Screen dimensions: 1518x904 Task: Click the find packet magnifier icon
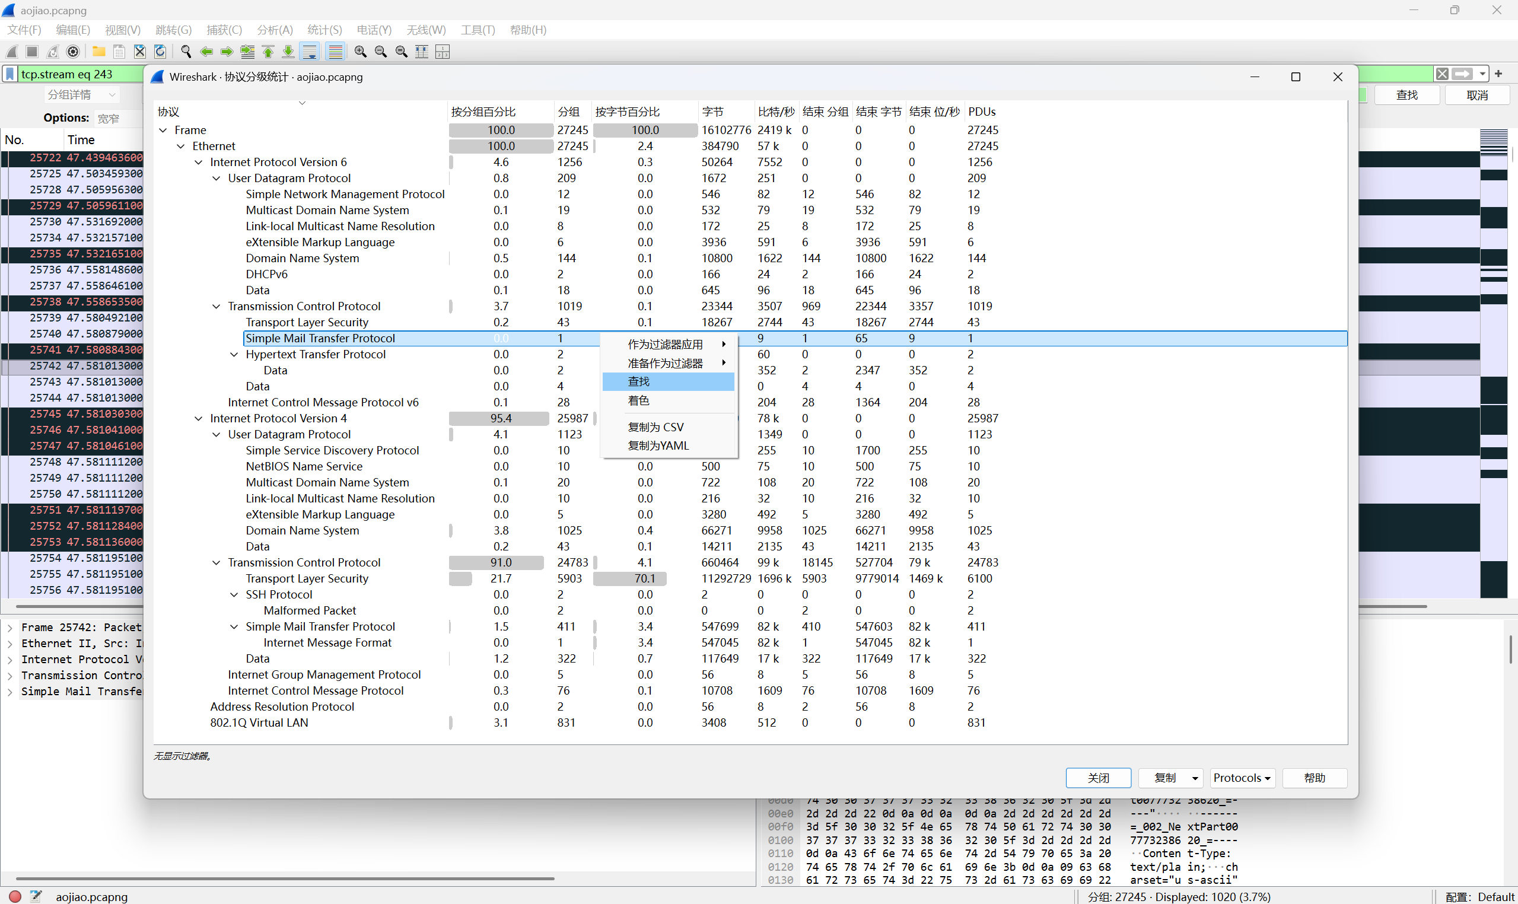click(186, 52)
